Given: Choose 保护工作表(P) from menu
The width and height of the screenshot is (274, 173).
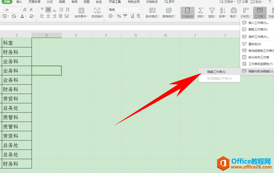Looking at the screenshot, I should click(x=257, y=37).
